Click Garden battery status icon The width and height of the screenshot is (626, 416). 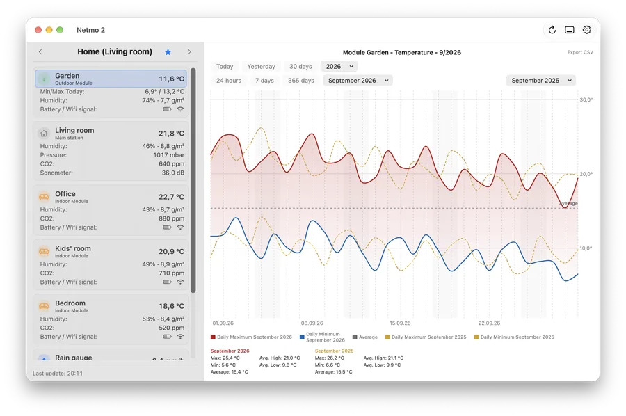167,109
